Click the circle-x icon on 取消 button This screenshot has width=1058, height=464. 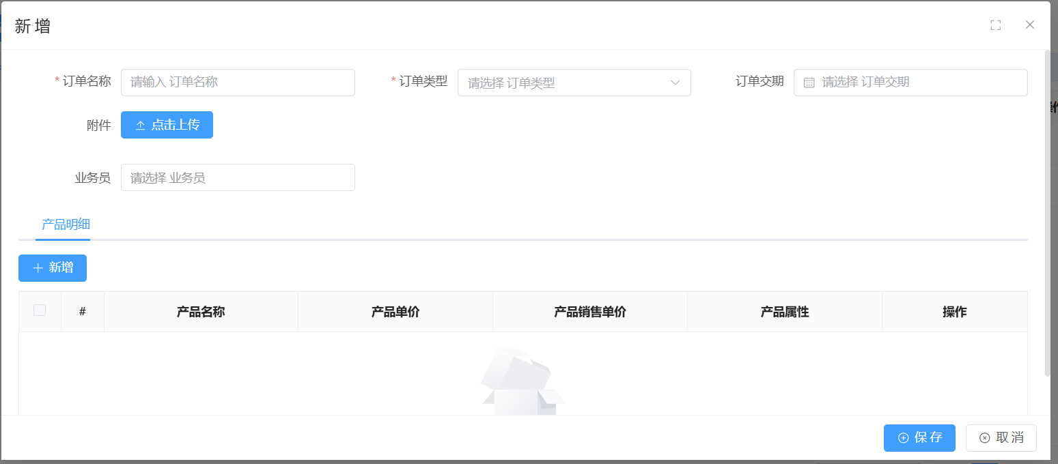pos(984,438)
